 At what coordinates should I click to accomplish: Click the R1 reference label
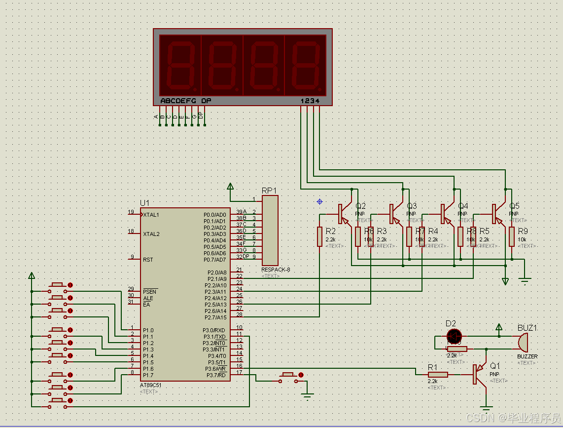click(433, 367)
